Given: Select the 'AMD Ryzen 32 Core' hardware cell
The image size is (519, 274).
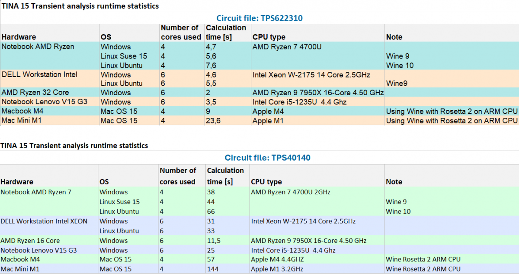Looking at the screenshot, I should tap(35, 93).
